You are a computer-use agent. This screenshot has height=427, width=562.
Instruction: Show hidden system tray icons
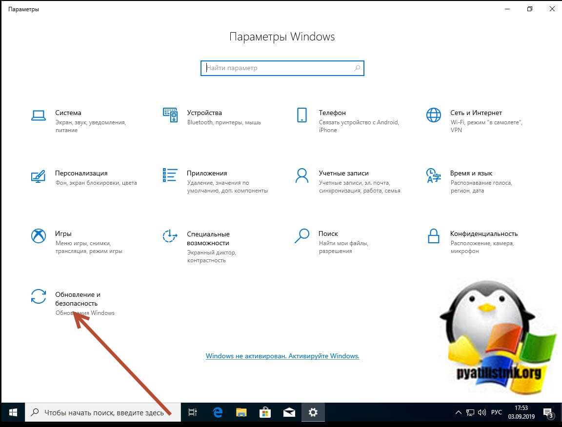tap(458, 413)
